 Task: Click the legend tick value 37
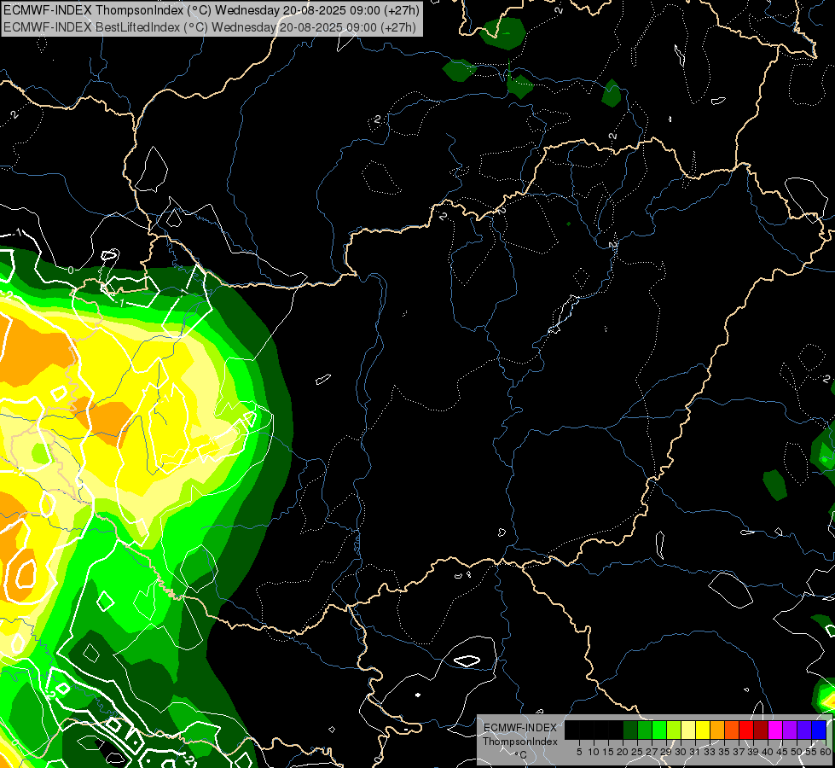click(739, 752)
